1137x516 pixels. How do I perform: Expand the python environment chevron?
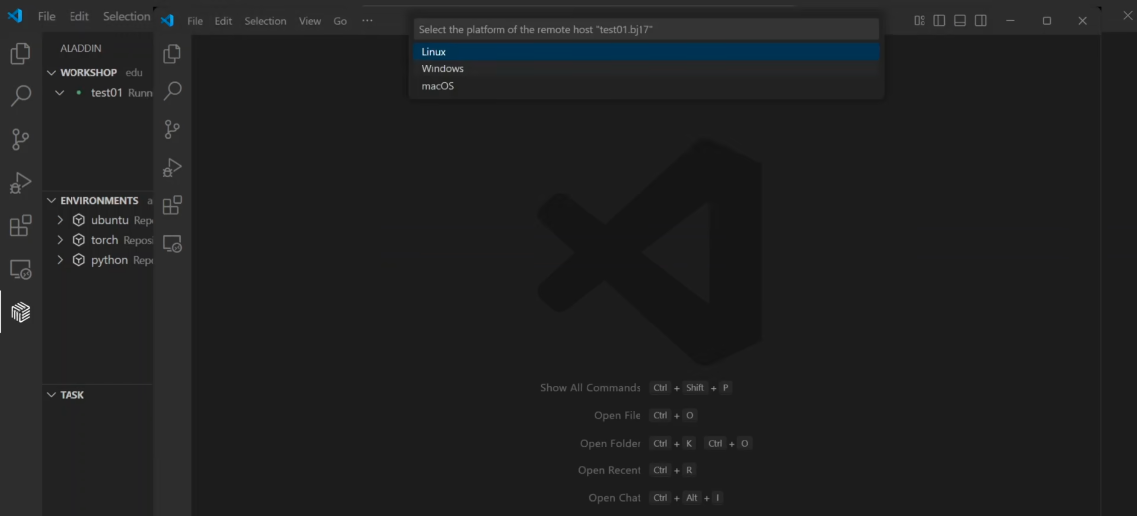[61, 259]
